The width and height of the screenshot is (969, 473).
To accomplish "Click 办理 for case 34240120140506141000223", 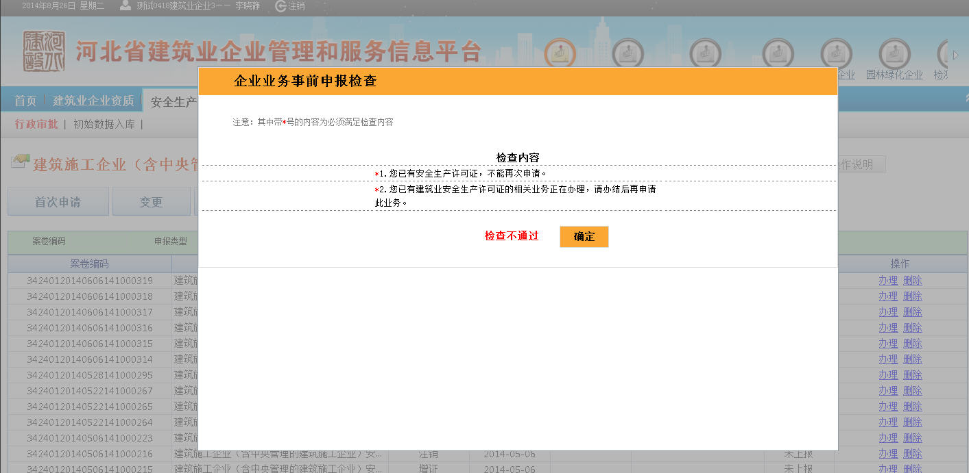I will click(888, 438).
